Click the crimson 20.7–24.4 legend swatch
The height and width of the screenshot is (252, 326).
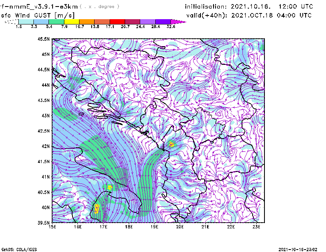(x=132, y=22)
